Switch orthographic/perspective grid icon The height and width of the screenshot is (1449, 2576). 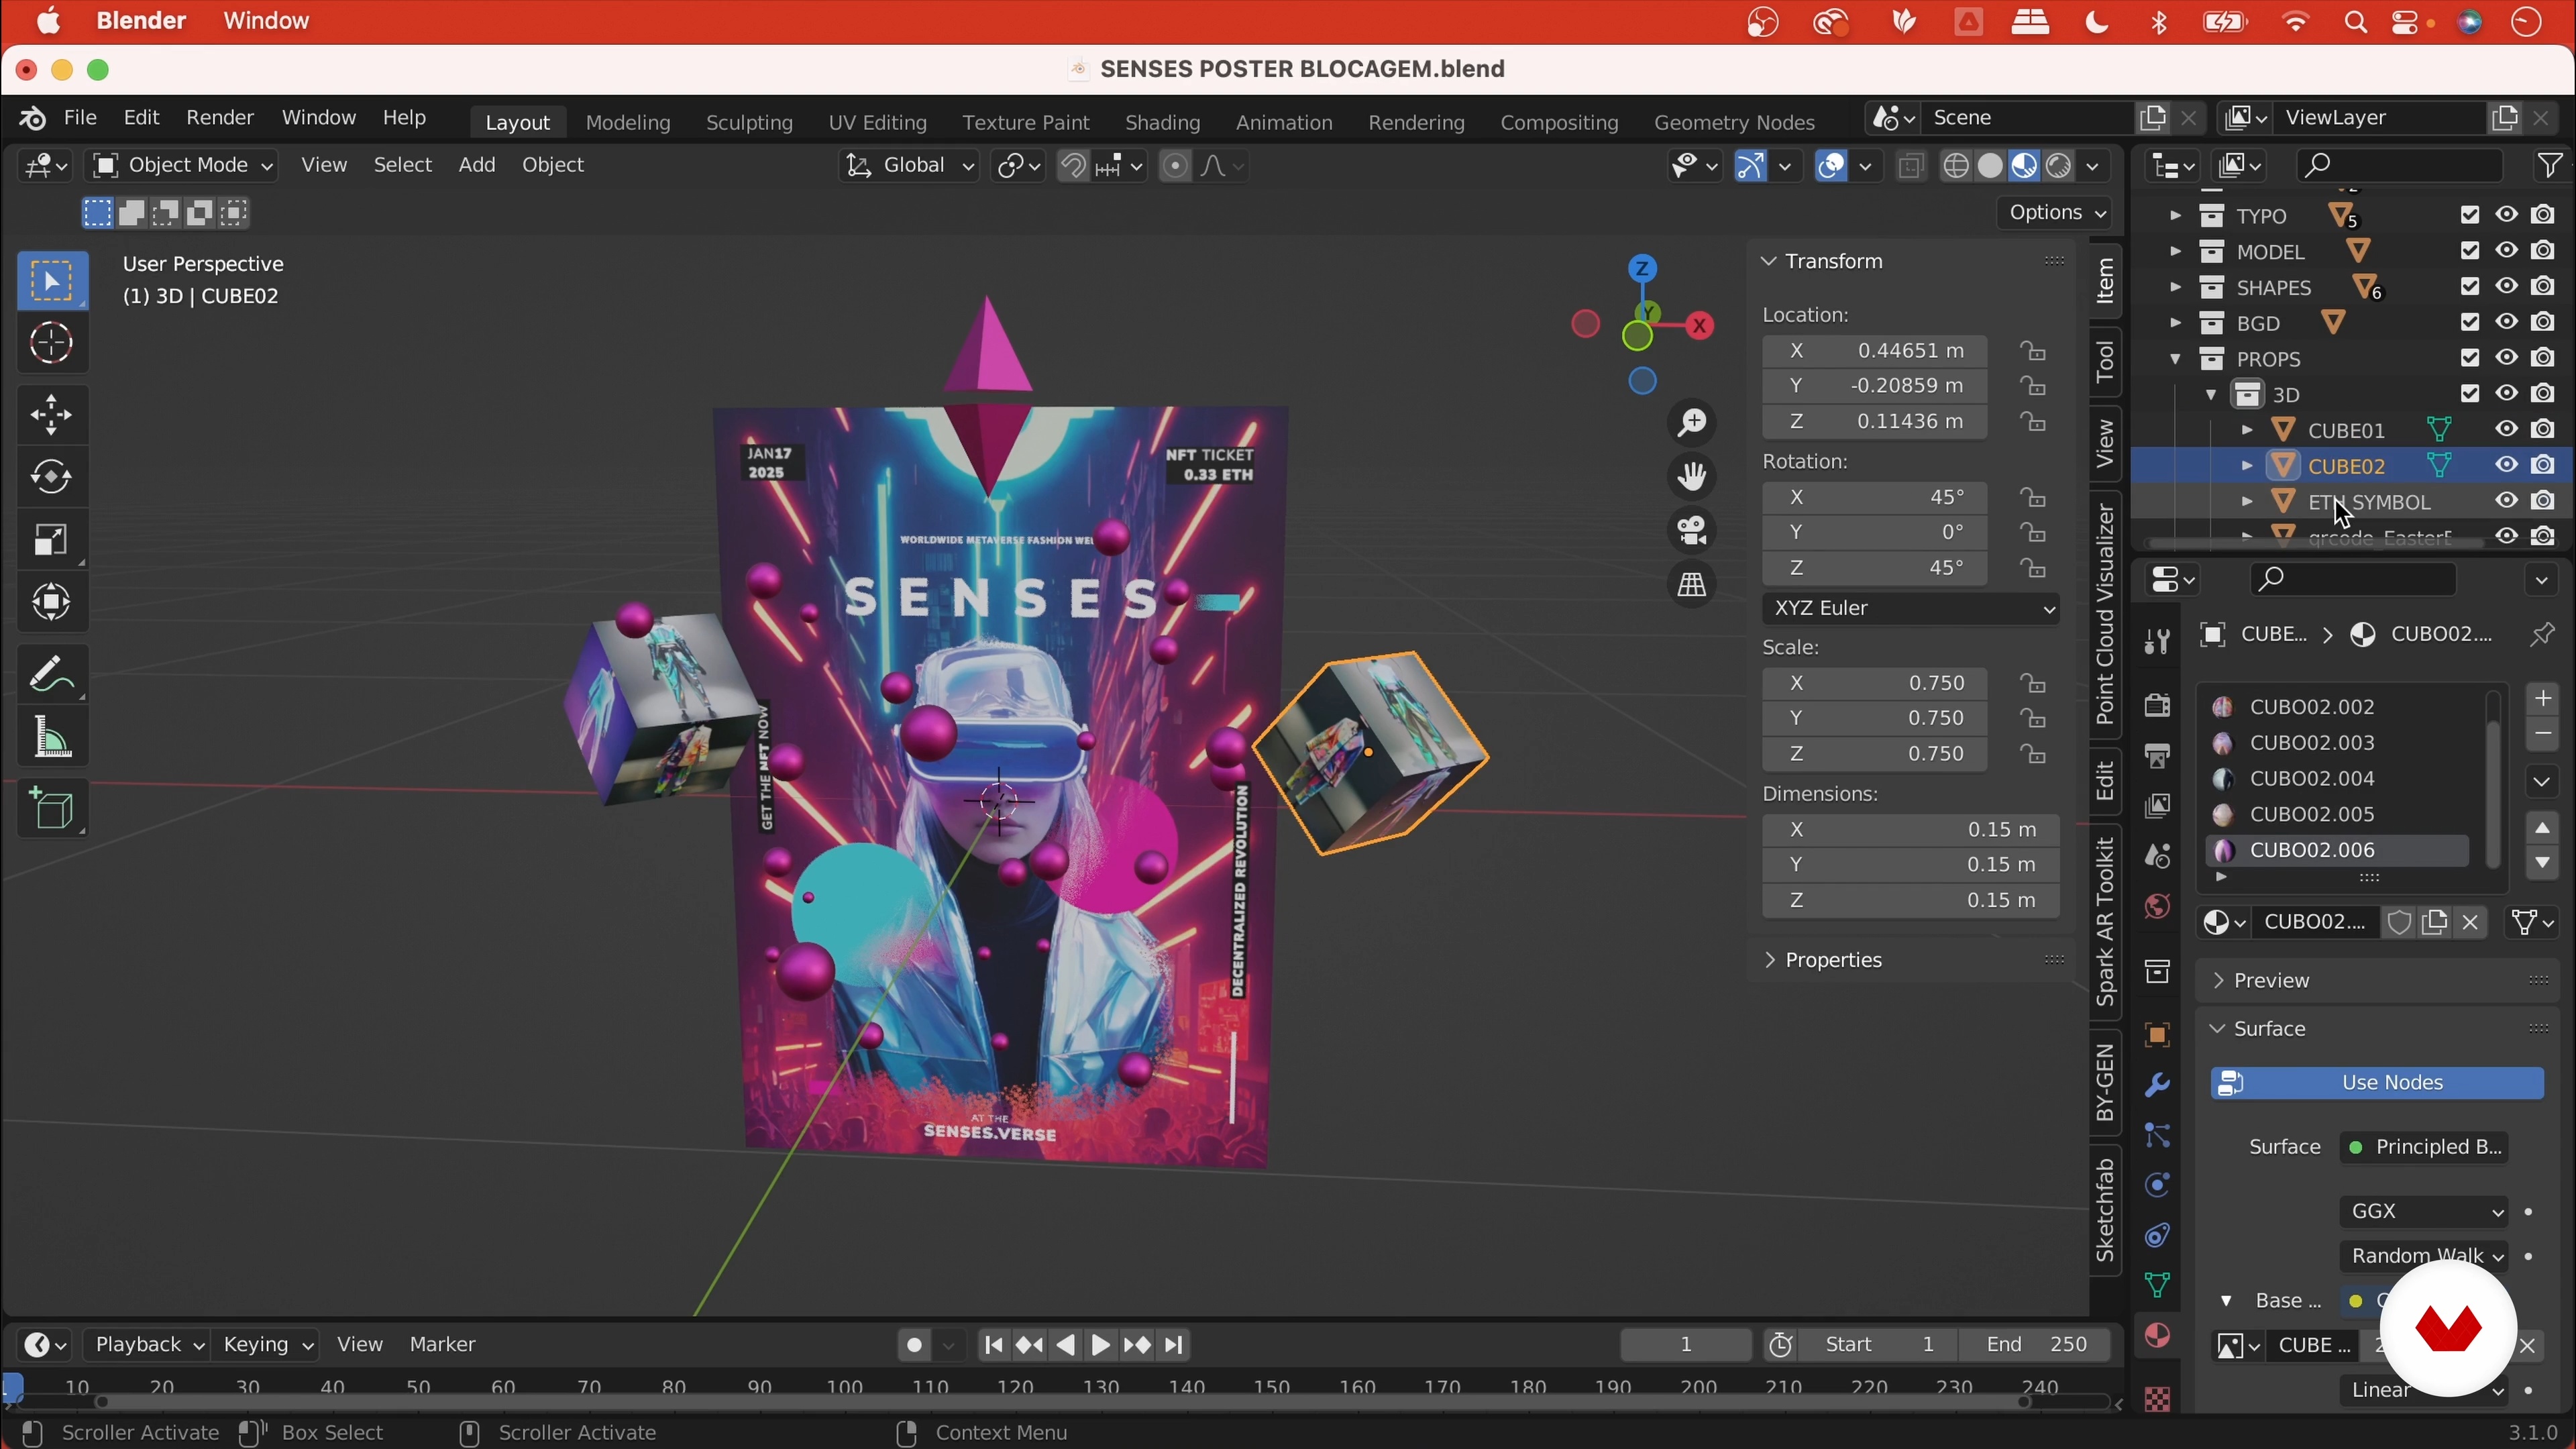(x=1692, y=585)
